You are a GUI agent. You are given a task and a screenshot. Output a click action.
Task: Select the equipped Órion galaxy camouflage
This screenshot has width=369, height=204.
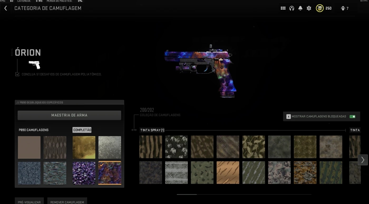(x=110, y=173)
